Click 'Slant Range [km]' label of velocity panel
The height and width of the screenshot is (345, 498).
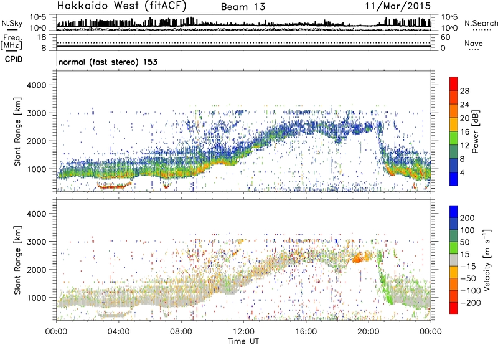pyautogui.click(x=17, y=260)
